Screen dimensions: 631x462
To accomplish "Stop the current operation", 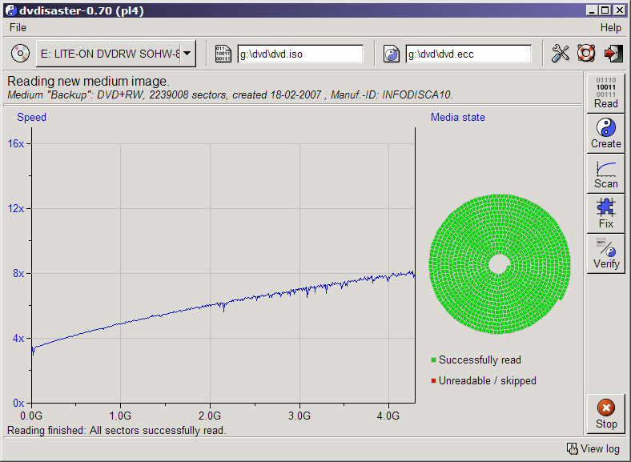I will tap(605, 414).
